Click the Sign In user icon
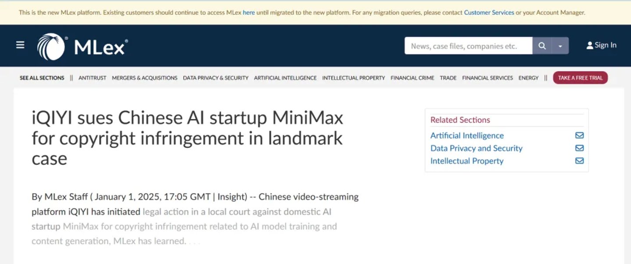The height and width of the screenshot is (264, 631). coord(590,45)
